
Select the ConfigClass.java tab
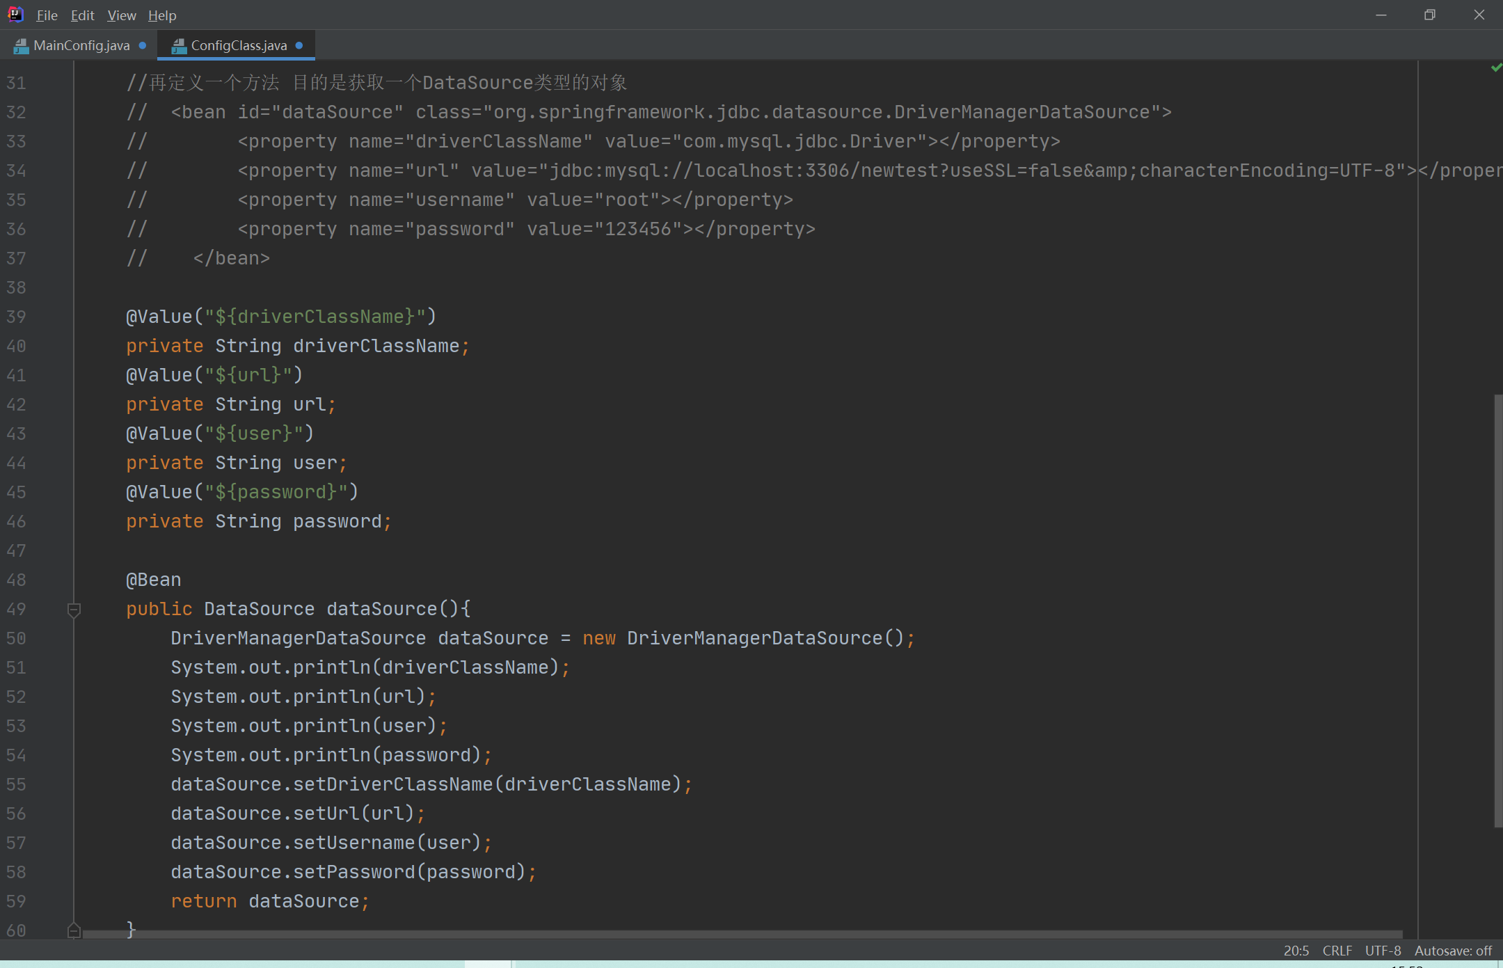click(x=239, y=45)
